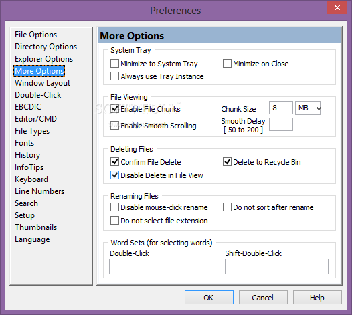Screen dimensions: 352x315
Task: Select Search in the category list
Action: click(26, 203)
